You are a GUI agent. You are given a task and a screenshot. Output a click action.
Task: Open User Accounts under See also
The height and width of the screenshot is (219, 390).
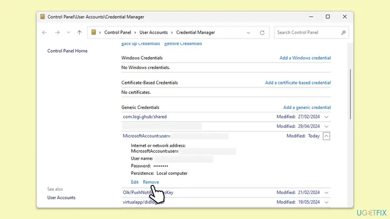61,198
